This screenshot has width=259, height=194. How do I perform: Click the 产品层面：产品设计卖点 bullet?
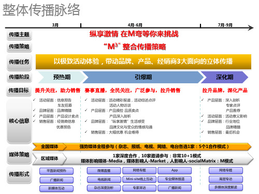click(59, 116)
